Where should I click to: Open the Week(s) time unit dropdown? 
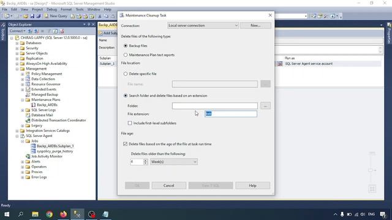(174, 162)
